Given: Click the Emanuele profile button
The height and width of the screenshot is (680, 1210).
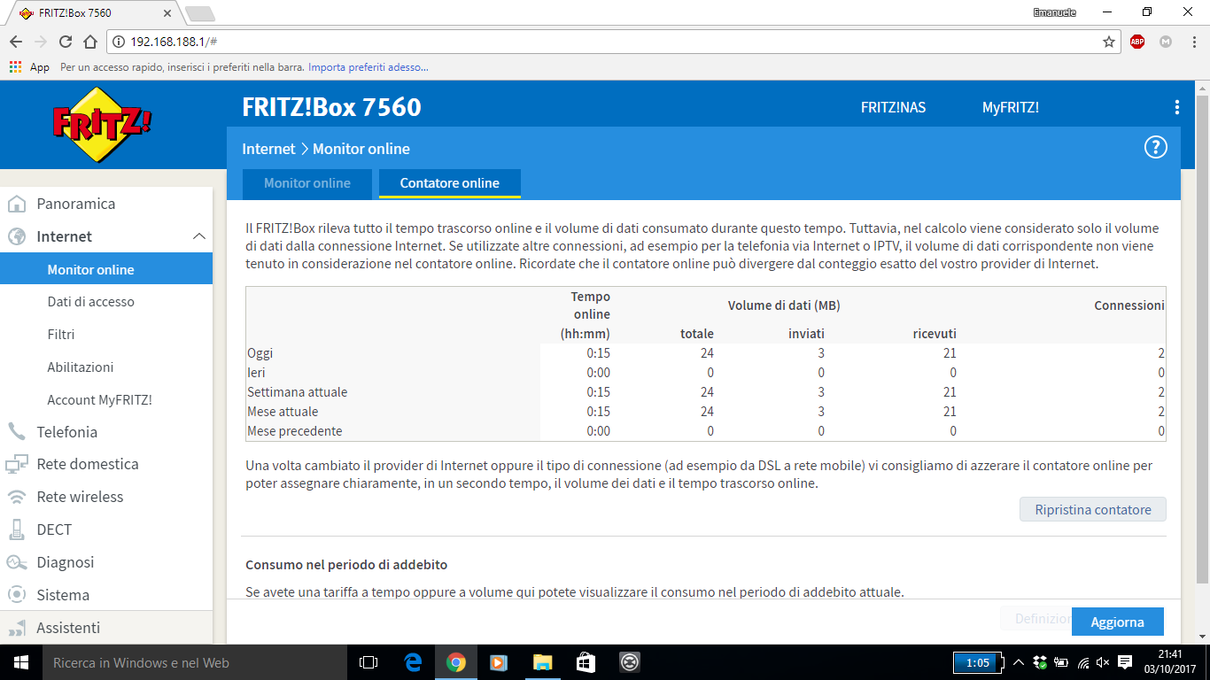Looking at the screenshot, I should coord(1055,12).
